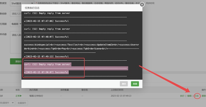Click the green 关闭 button
Viewport: 206px width, 107px height.
pyautogui.click(x=135, y=84)
